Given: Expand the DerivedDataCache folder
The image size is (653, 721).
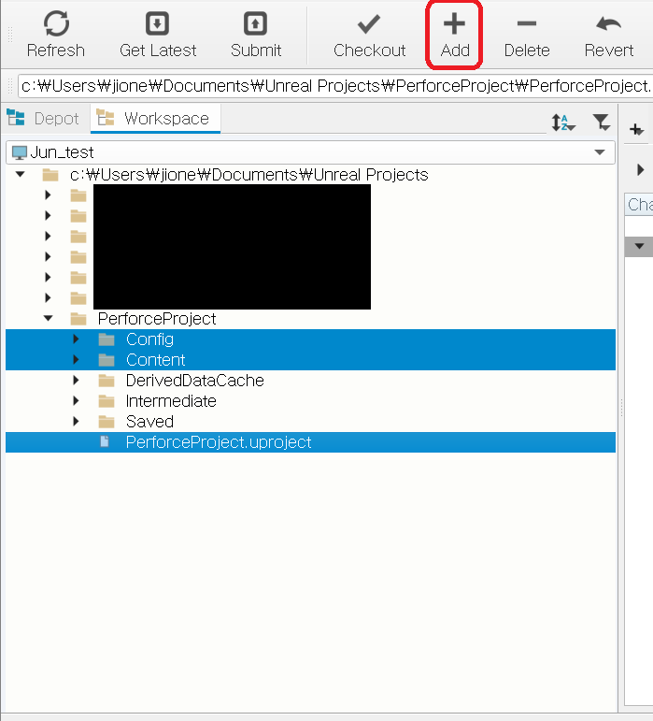Looking at the screenshot, I should pyautogui.click(x=77, y=381).
